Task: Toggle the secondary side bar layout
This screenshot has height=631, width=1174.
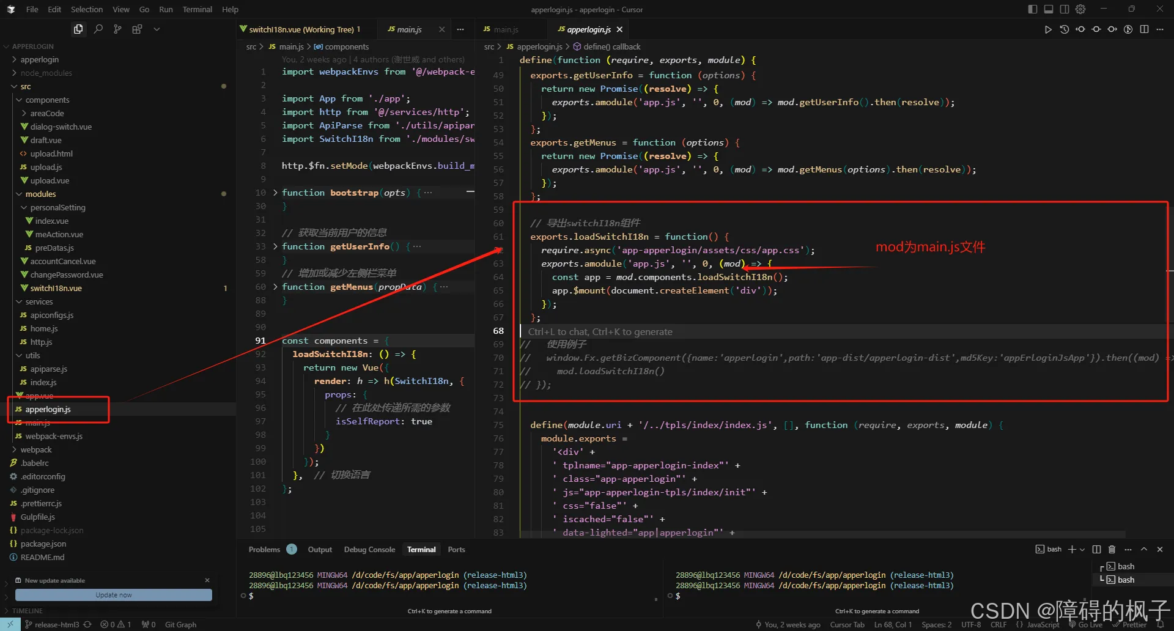Action: [1065, 9]
